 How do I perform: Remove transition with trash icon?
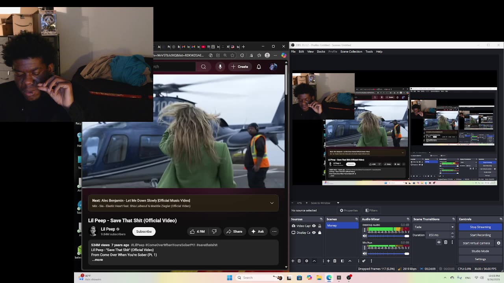(446, 243)
